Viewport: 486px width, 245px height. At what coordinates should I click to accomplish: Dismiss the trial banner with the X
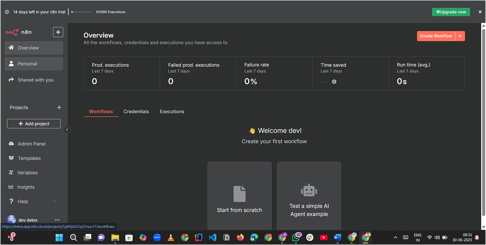click(x=480, y=12)
